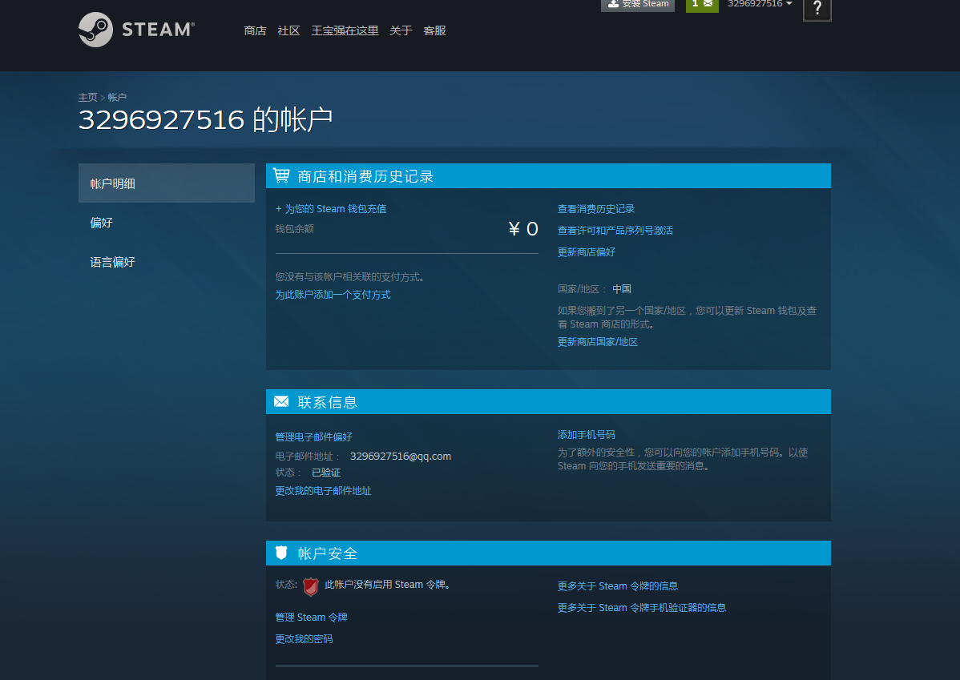
Task: Select the 语言偏好 sidebar tab
Action: tap(113, 262)
